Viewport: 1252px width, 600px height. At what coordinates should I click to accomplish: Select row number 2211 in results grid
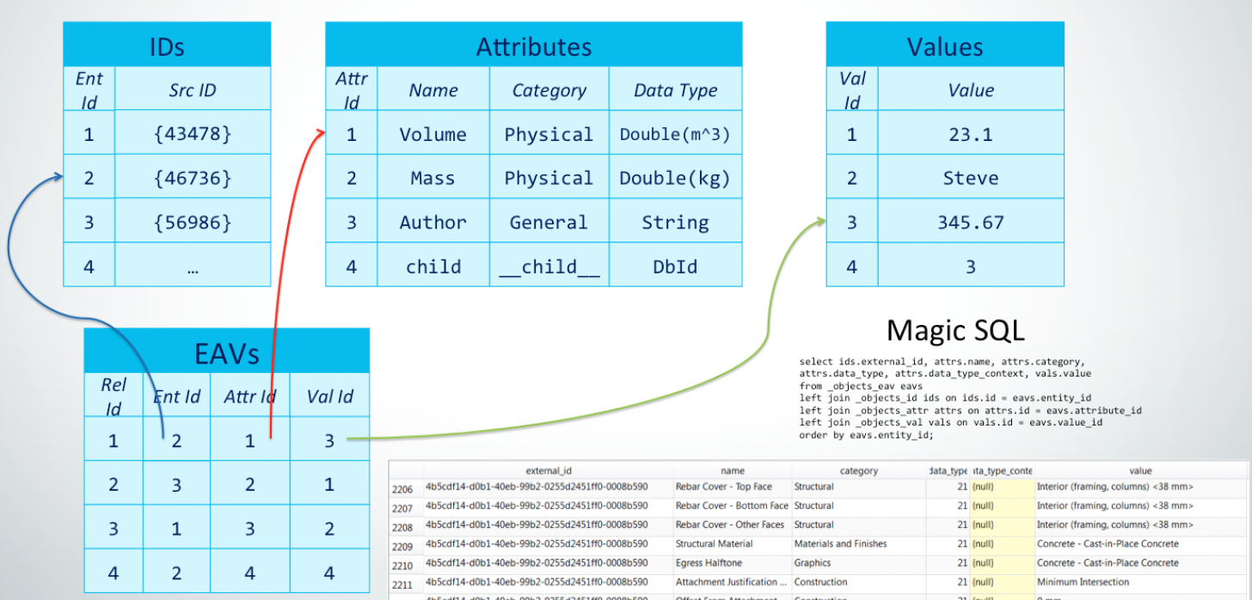click(x=405, y=583)
